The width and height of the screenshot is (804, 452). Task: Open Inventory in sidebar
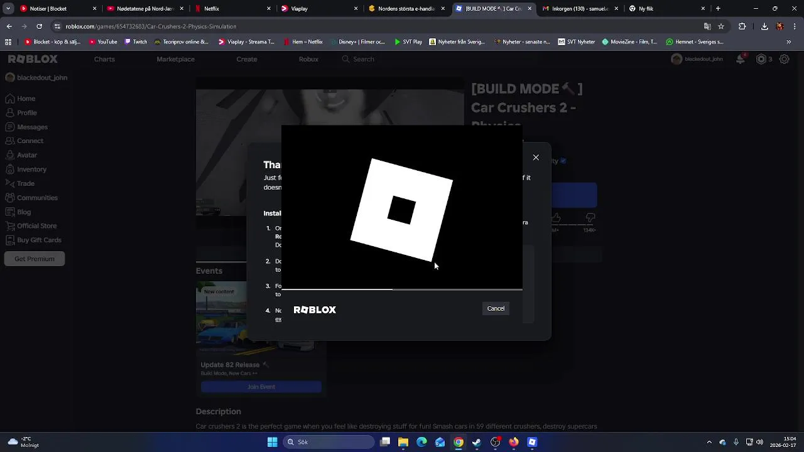coord(26,169)
